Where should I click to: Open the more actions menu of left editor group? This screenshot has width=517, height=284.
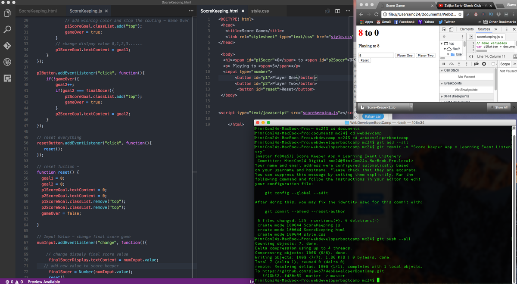pos(191,10)
